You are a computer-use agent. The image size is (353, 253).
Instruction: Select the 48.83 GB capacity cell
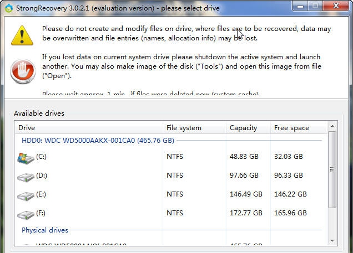point(244,157)
